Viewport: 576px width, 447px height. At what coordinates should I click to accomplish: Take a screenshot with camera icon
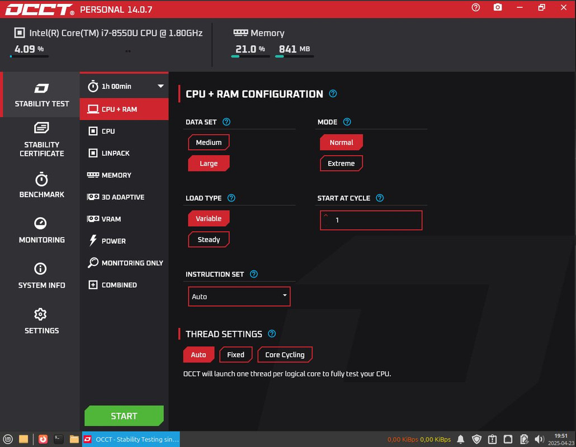[497, 7]
